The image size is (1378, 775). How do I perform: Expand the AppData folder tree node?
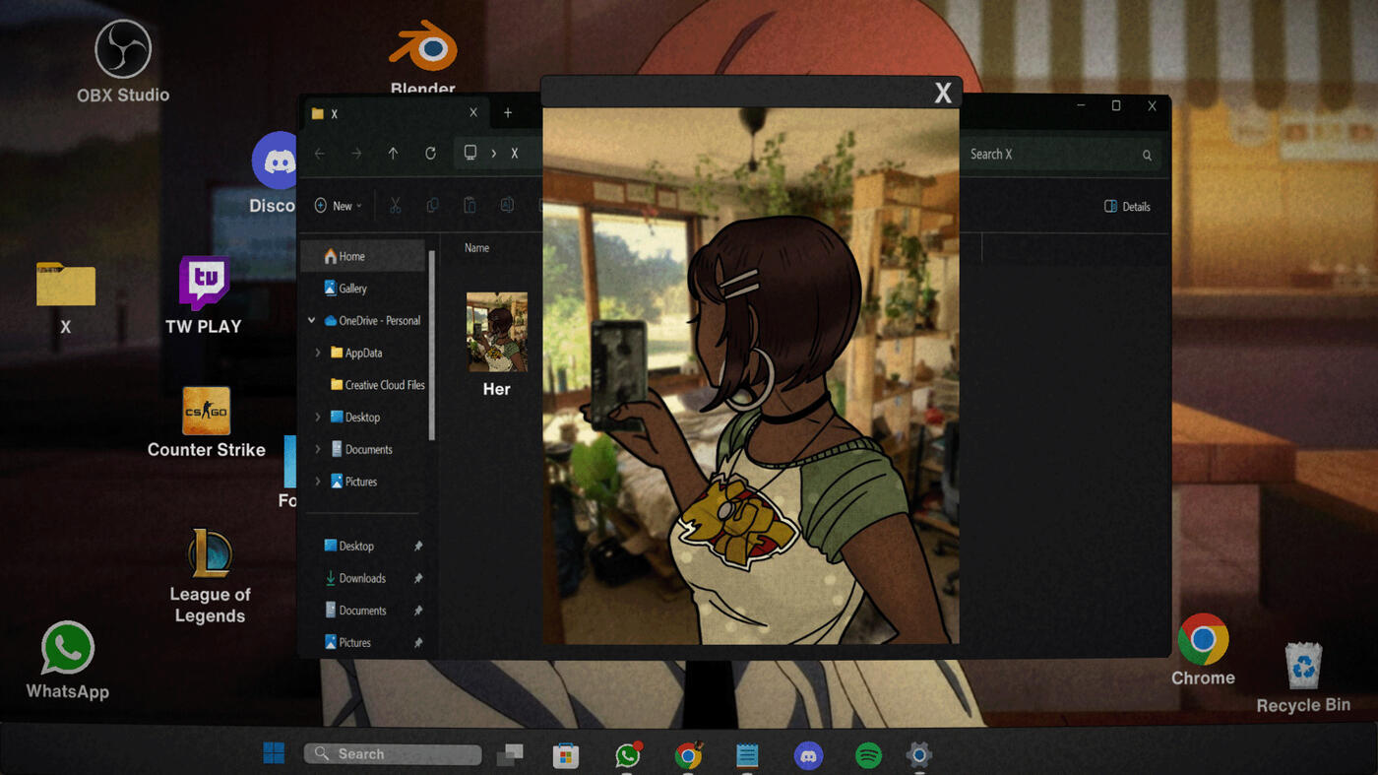[317, 353]
